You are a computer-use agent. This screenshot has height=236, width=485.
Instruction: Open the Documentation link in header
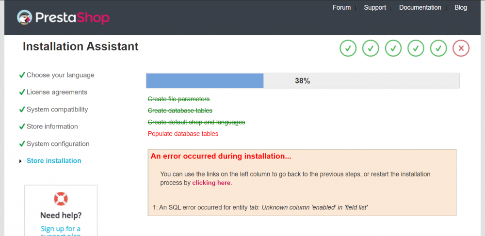pos(420,7)
